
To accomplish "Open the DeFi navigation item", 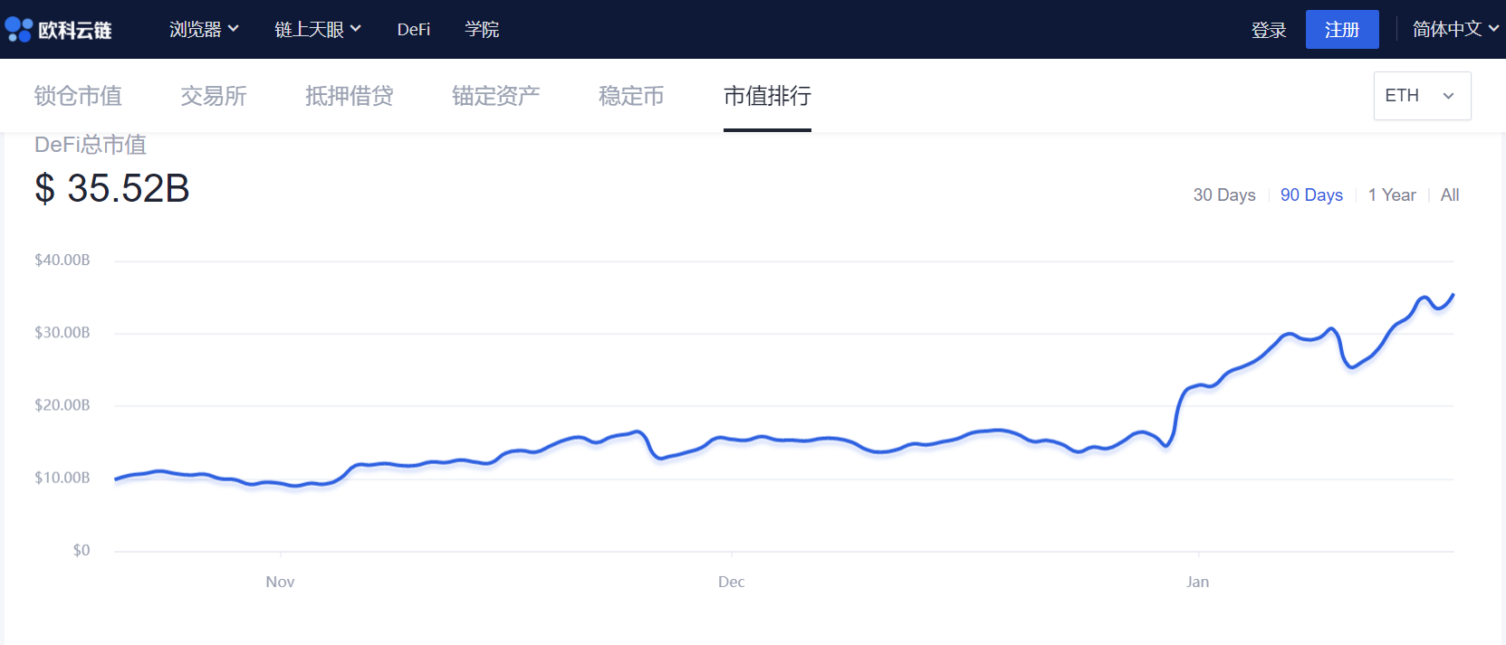I will pos(413,30).
